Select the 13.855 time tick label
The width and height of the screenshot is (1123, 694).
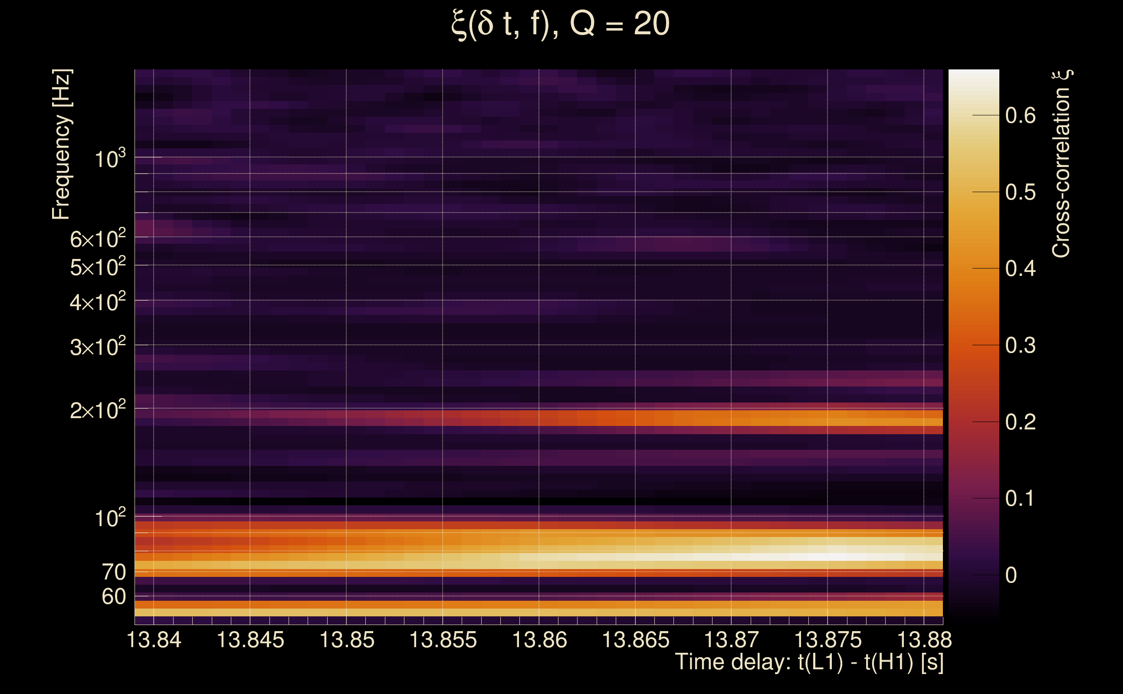(443, 639)
